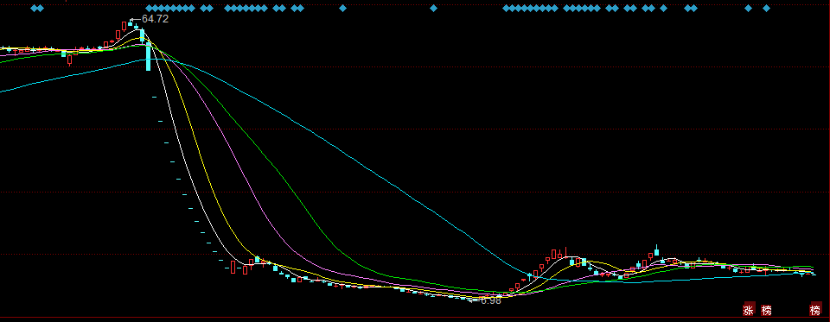Open the rightmost 榜 badge on the chart

pyautogui.click(x=816, y=309)
